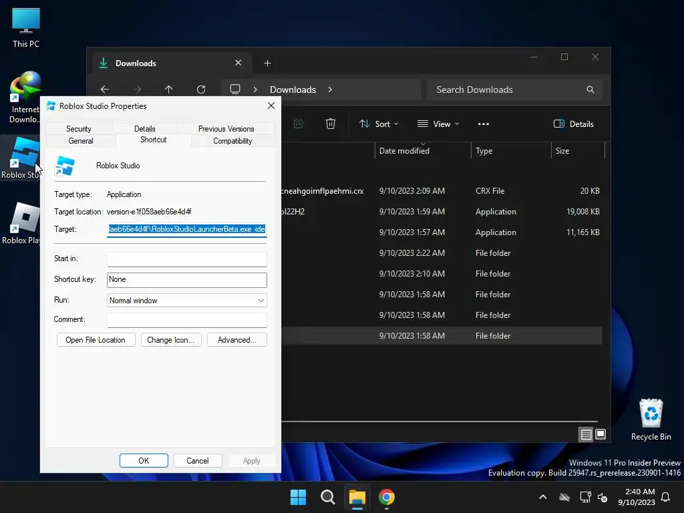Close Roblox Studio Properties dialog
The width and height of the screenshot is (684, 513).
[x=271, y=106]
